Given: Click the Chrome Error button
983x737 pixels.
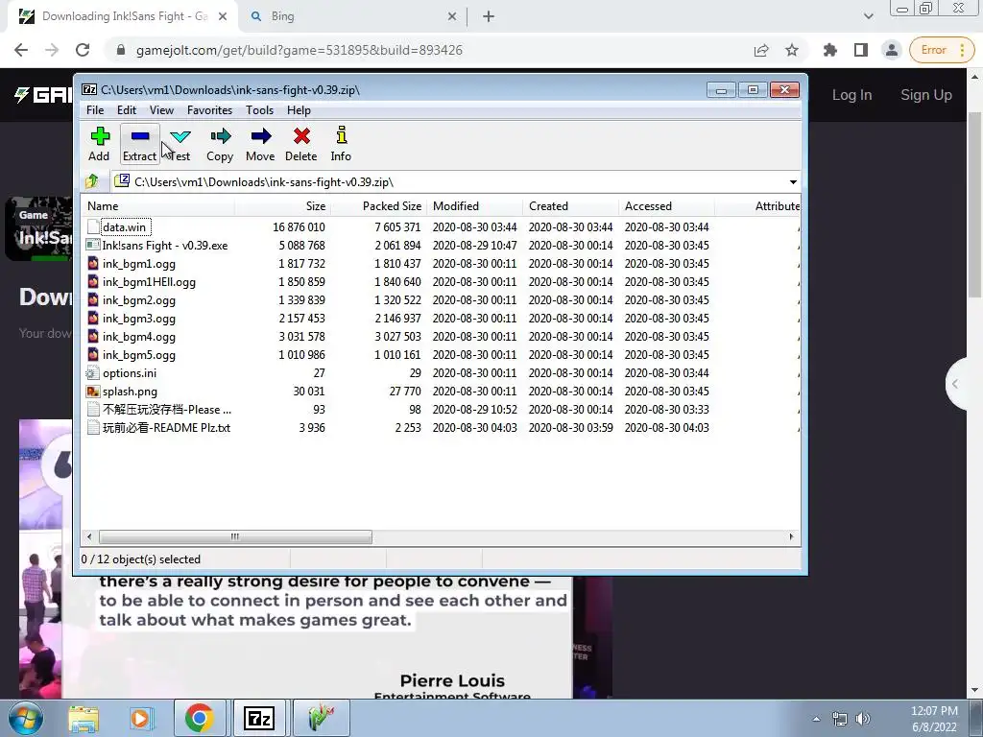Looking at the screenshot, I should (x=942, y=50).
